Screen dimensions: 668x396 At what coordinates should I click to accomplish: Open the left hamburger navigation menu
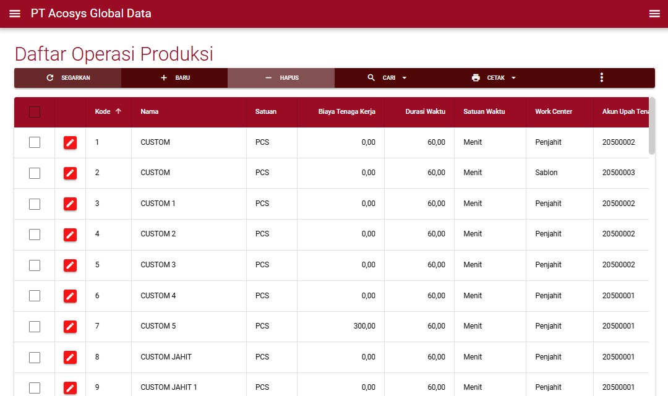(15, 14)
